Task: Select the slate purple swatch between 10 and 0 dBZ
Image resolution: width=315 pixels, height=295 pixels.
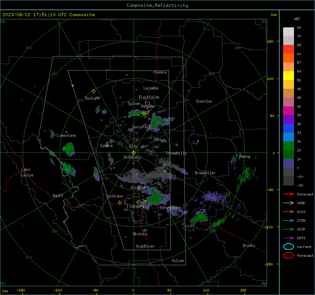Action: pyautogui.click(x=288, y=163)
